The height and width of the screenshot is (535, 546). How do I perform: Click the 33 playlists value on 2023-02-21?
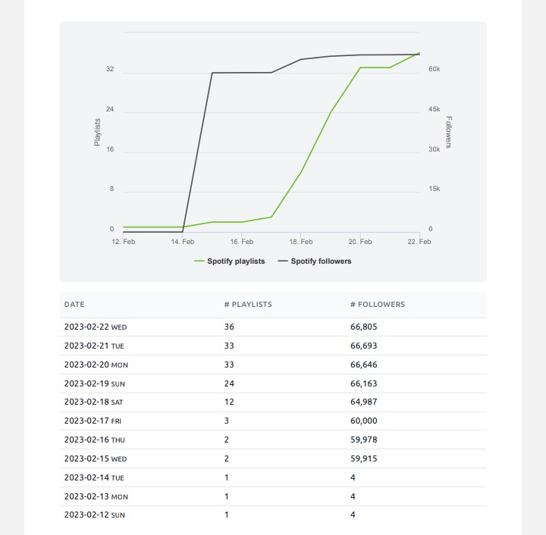click(x=229, y=346)
